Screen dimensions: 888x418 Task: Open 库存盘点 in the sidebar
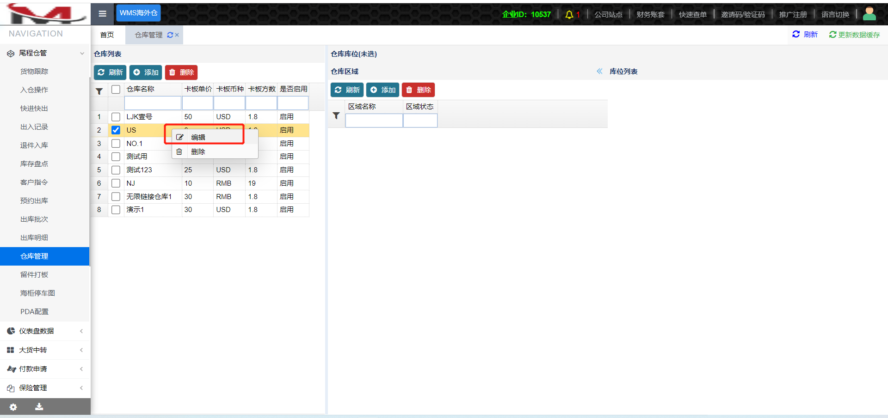34,164
